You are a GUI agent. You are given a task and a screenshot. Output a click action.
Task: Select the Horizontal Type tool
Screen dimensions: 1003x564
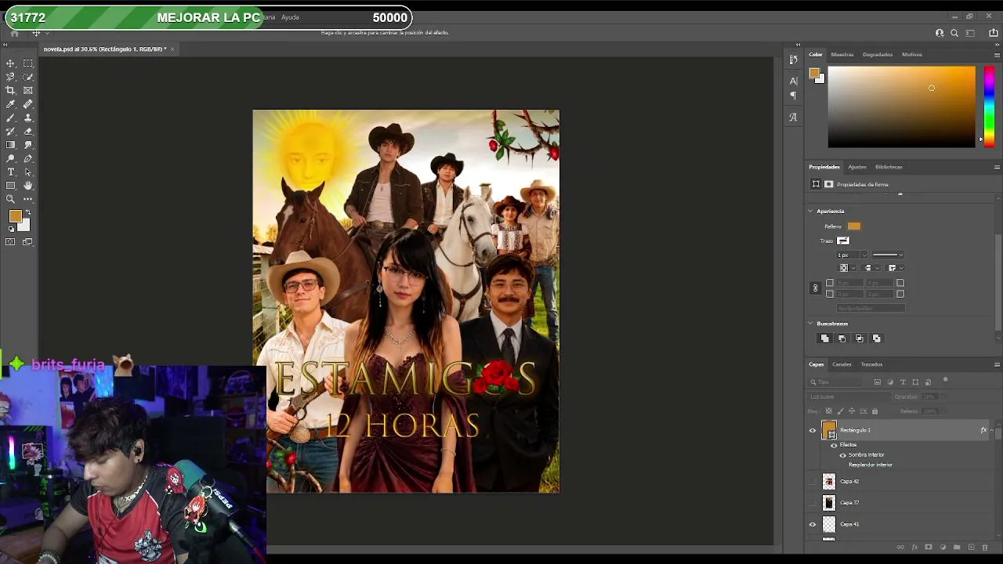coord(10,172)
